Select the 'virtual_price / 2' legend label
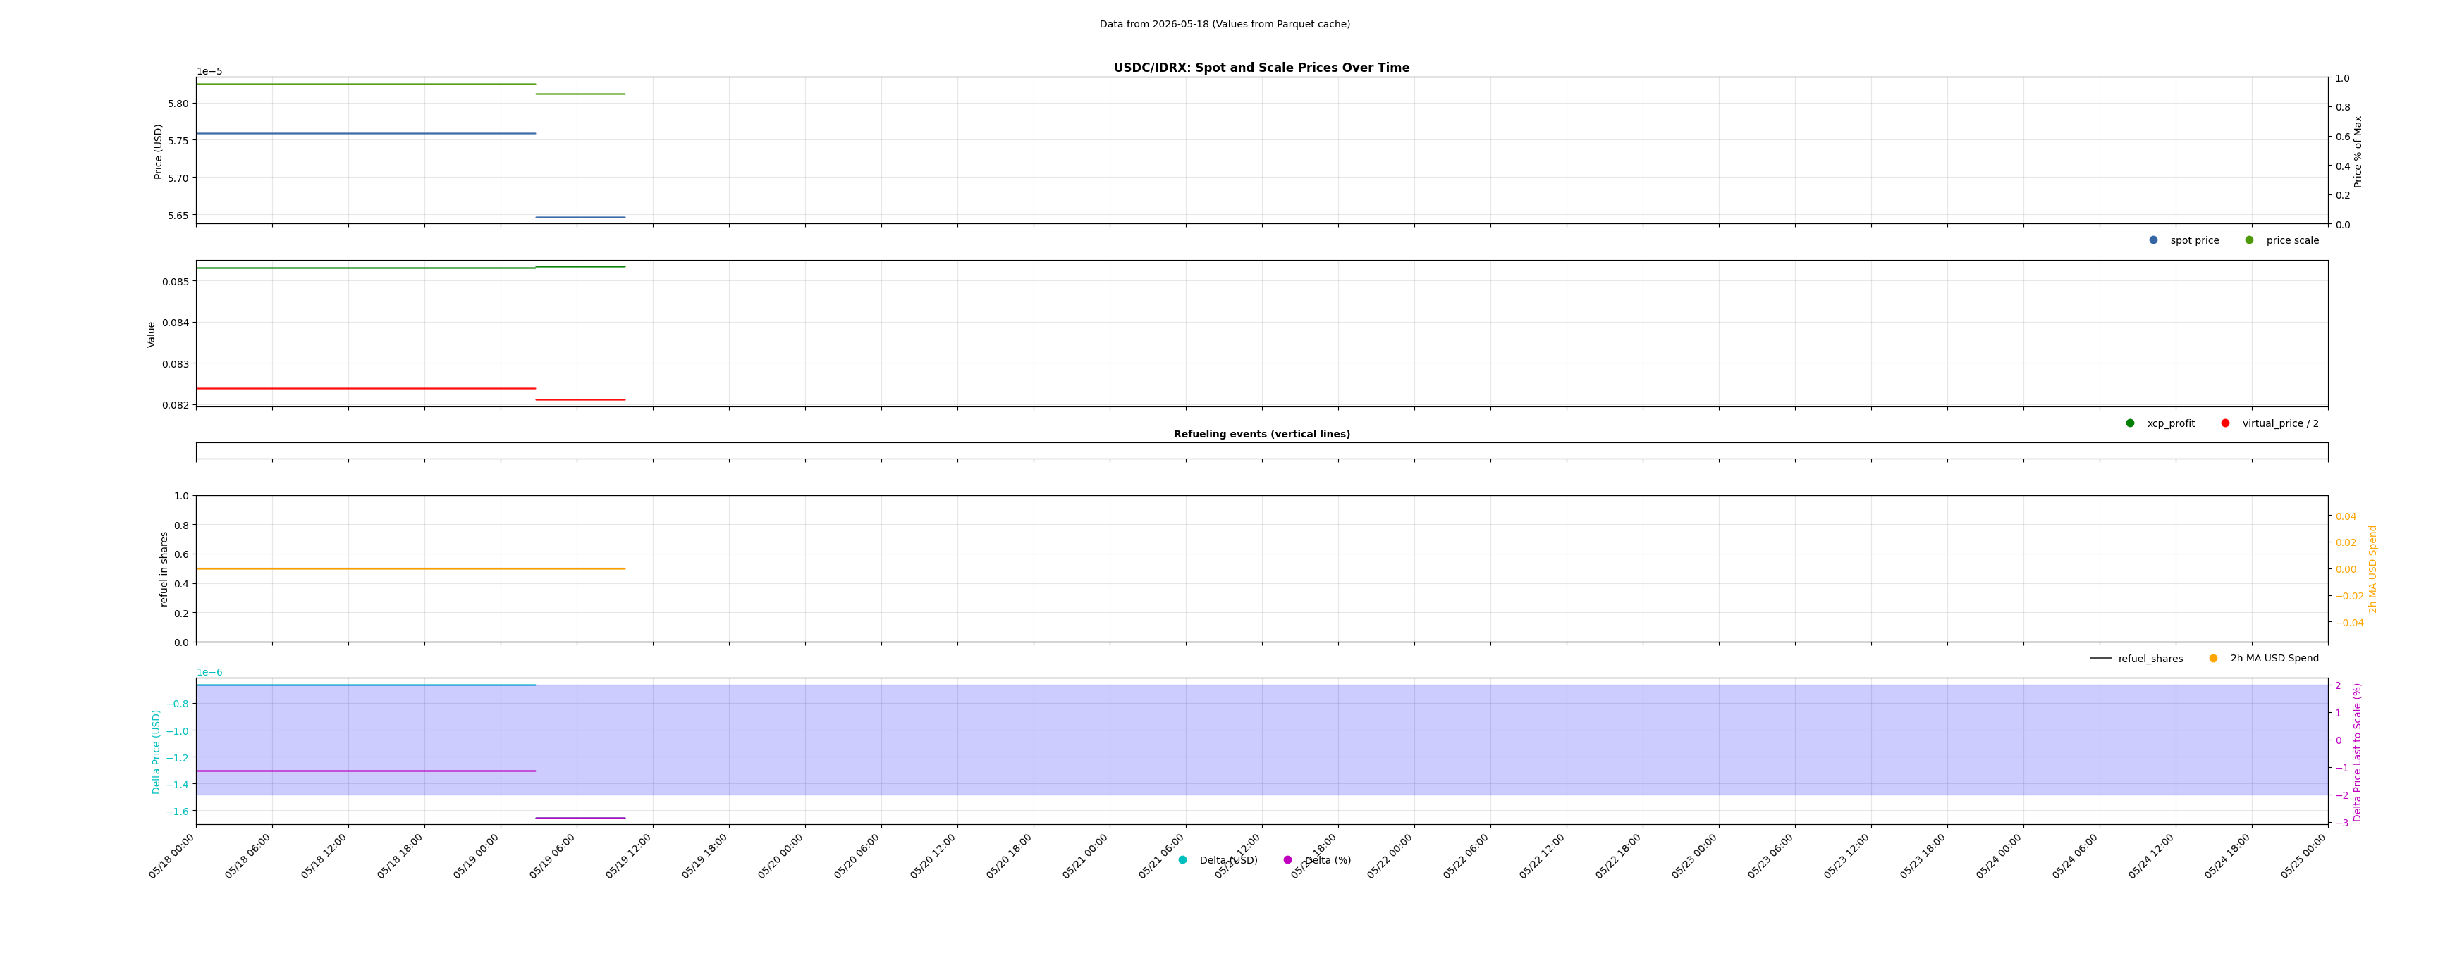Screen dimensions: 2450x970 2281,424
